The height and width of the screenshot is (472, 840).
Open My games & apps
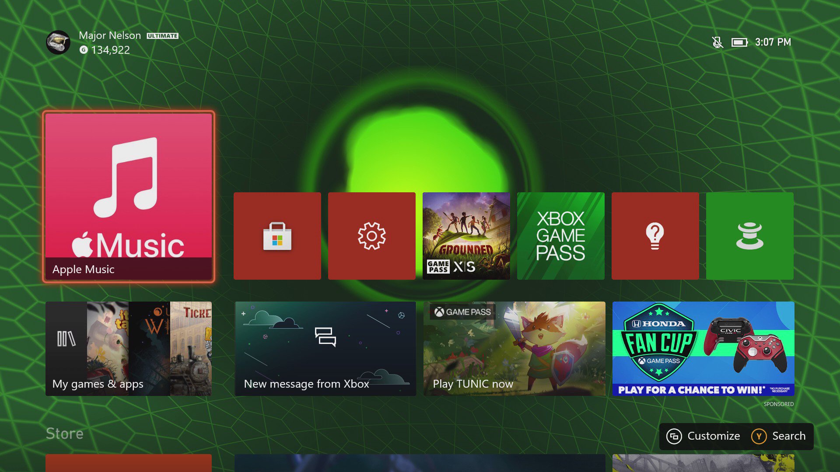point(129,349)
